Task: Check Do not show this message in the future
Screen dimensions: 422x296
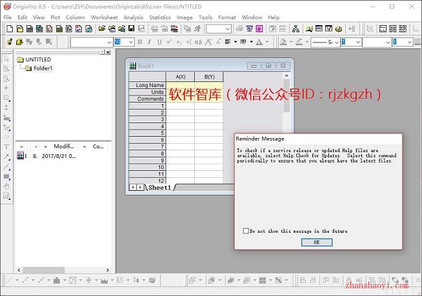Action: point(246,231)
